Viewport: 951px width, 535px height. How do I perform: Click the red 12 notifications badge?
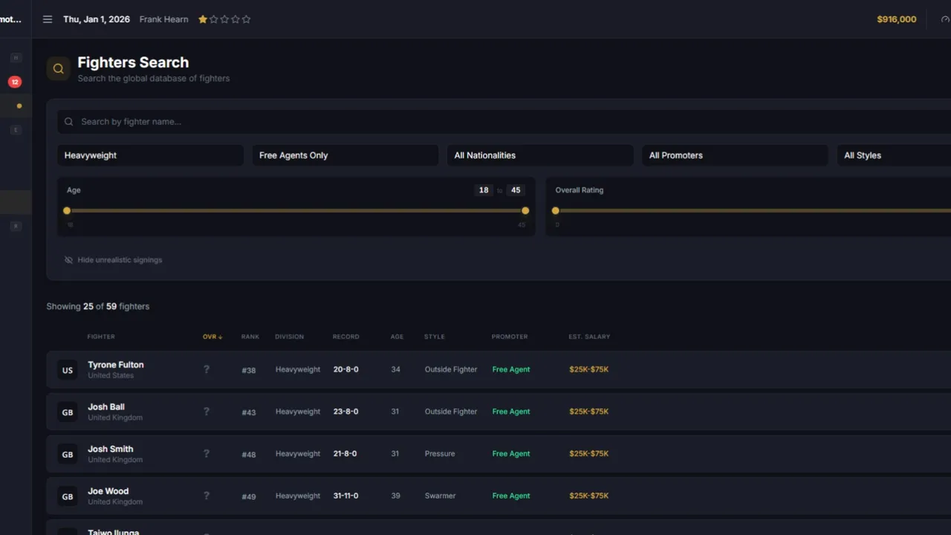click(15, 82)
